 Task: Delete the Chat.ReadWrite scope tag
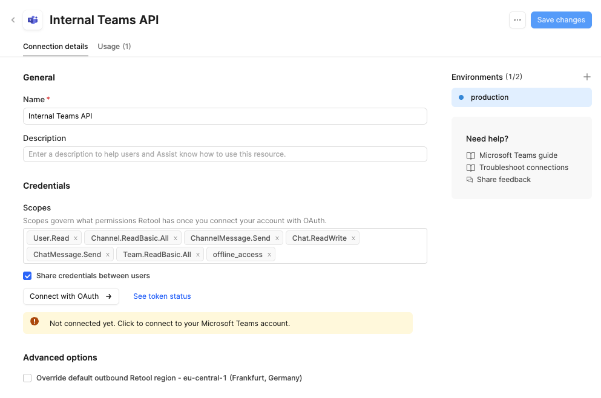click(353, 238)
